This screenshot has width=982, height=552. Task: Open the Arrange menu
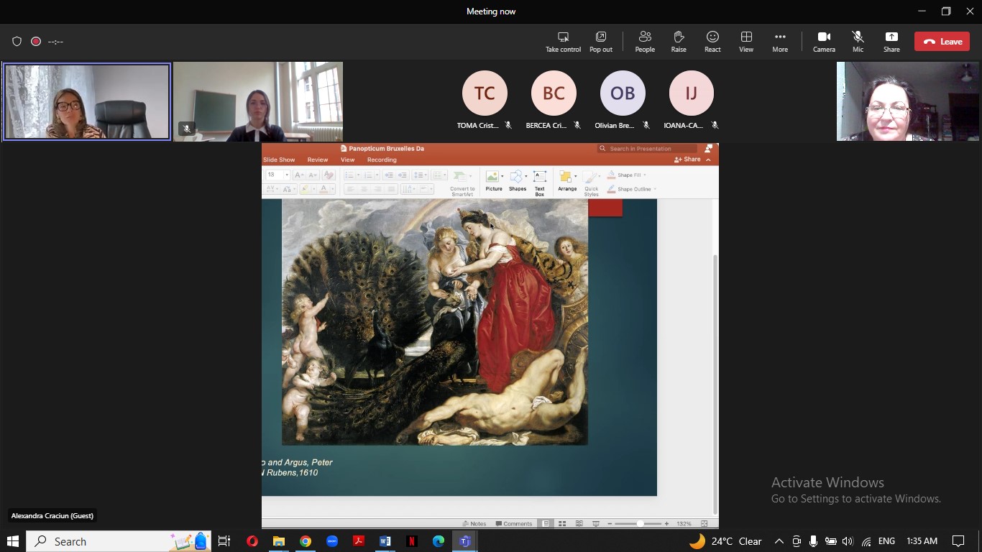[x=567, y=181]
